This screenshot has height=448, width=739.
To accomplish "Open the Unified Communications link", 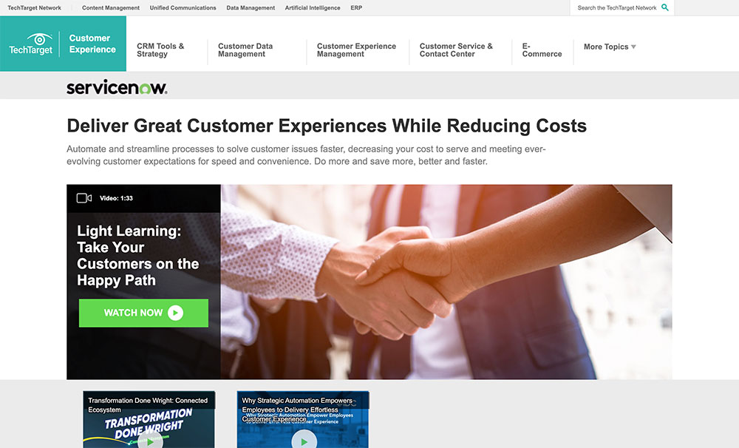I will click(183, 7).
